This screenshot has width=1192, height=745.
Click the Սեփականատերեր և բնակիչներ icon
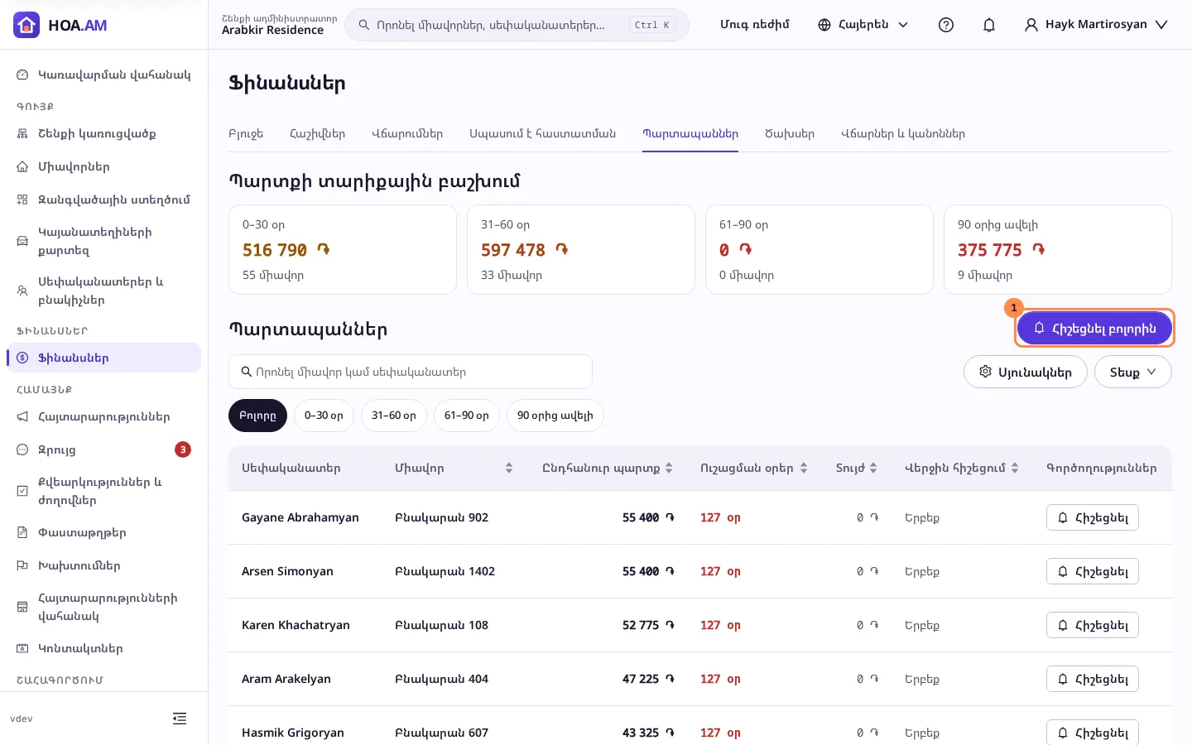click(22, 291)
